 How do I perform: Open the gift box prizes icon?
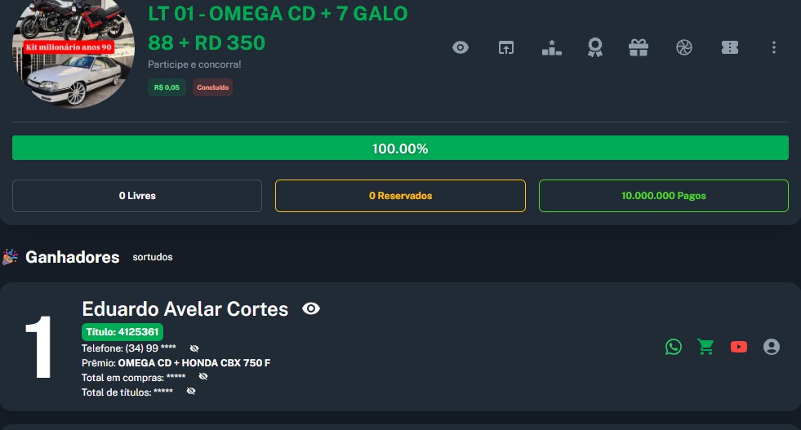(x=639, y=47)
